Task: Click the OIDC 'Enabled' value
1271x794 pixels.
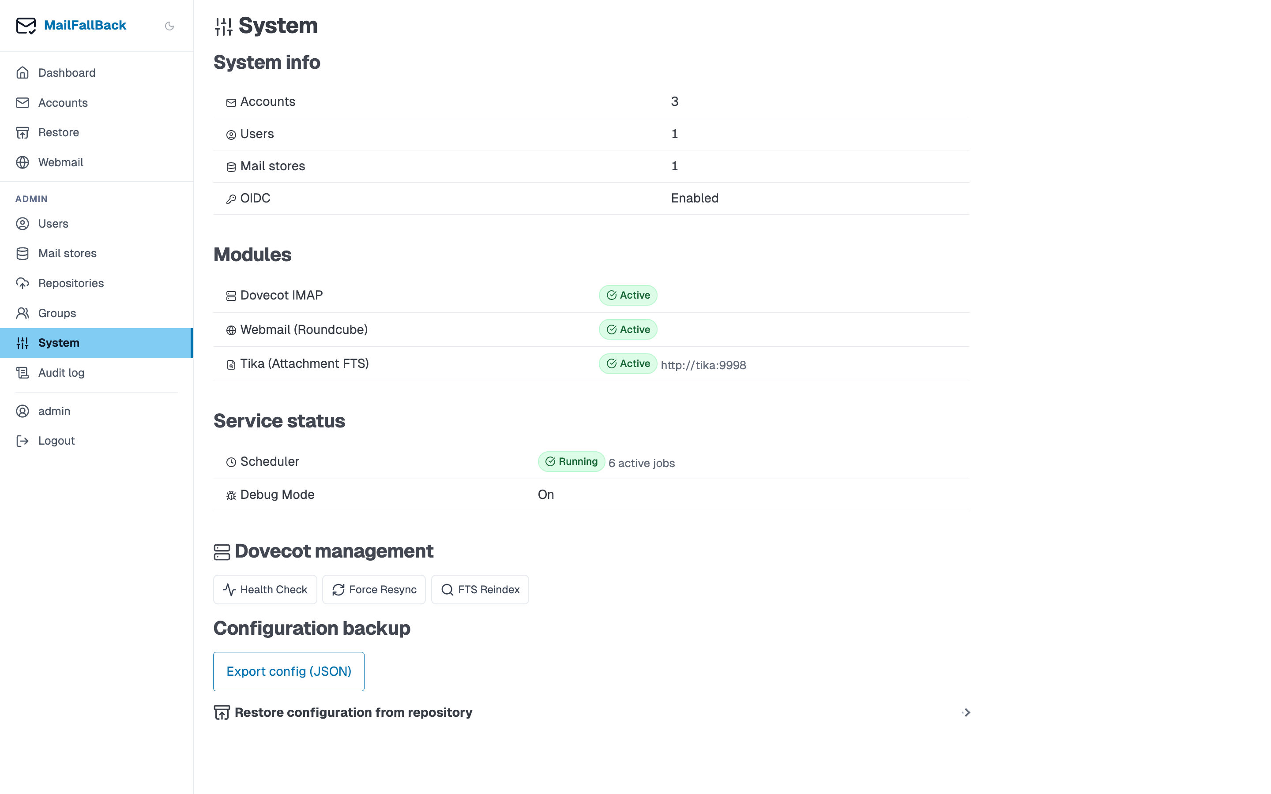Action: pos(694,198)
